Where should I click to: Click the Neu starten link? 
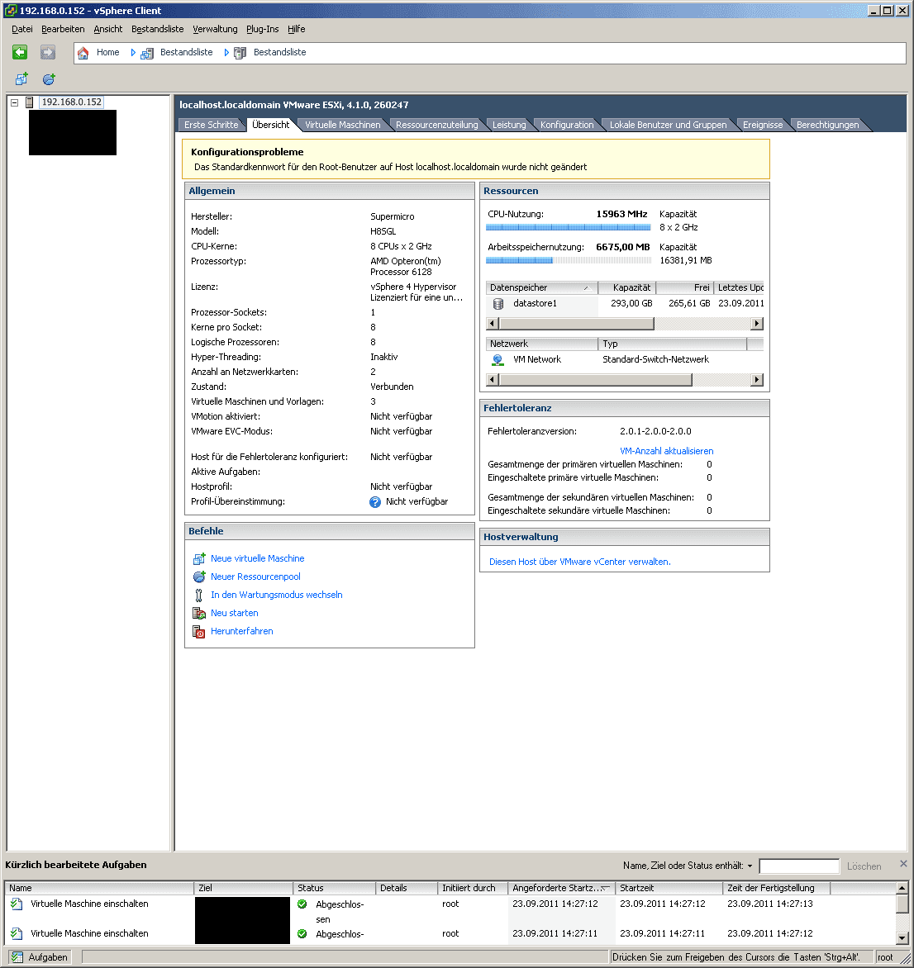[235, 613]
